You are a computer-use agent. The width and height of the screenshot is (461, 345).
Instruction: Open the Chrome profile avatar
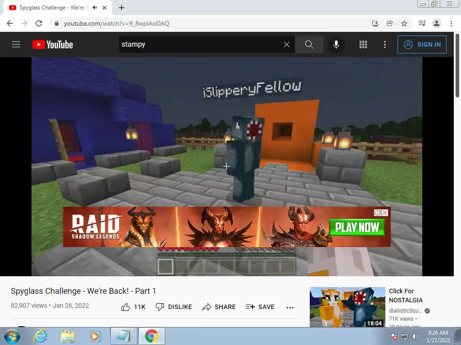pos(437,23)
